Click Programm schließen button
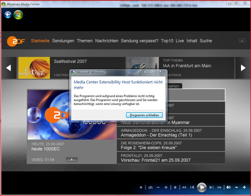The width and height of the screenshot is (251, 196). point(144,115)
